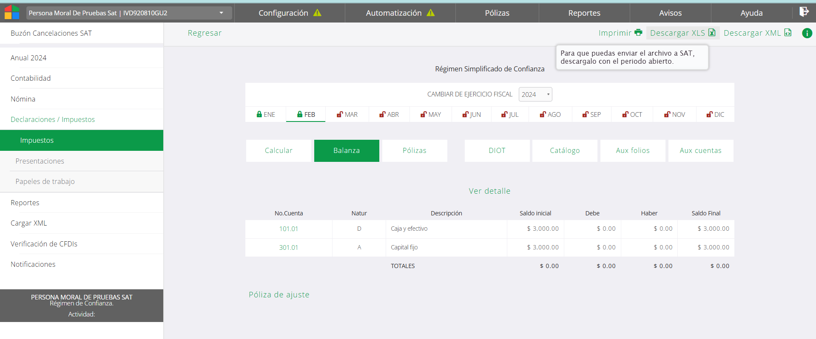Open the fiscal year 2024 dropdown
This screenshot has width=816, height=339.
point(535,94)
